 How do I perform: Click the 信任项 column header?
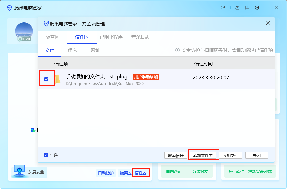[61, 64]
